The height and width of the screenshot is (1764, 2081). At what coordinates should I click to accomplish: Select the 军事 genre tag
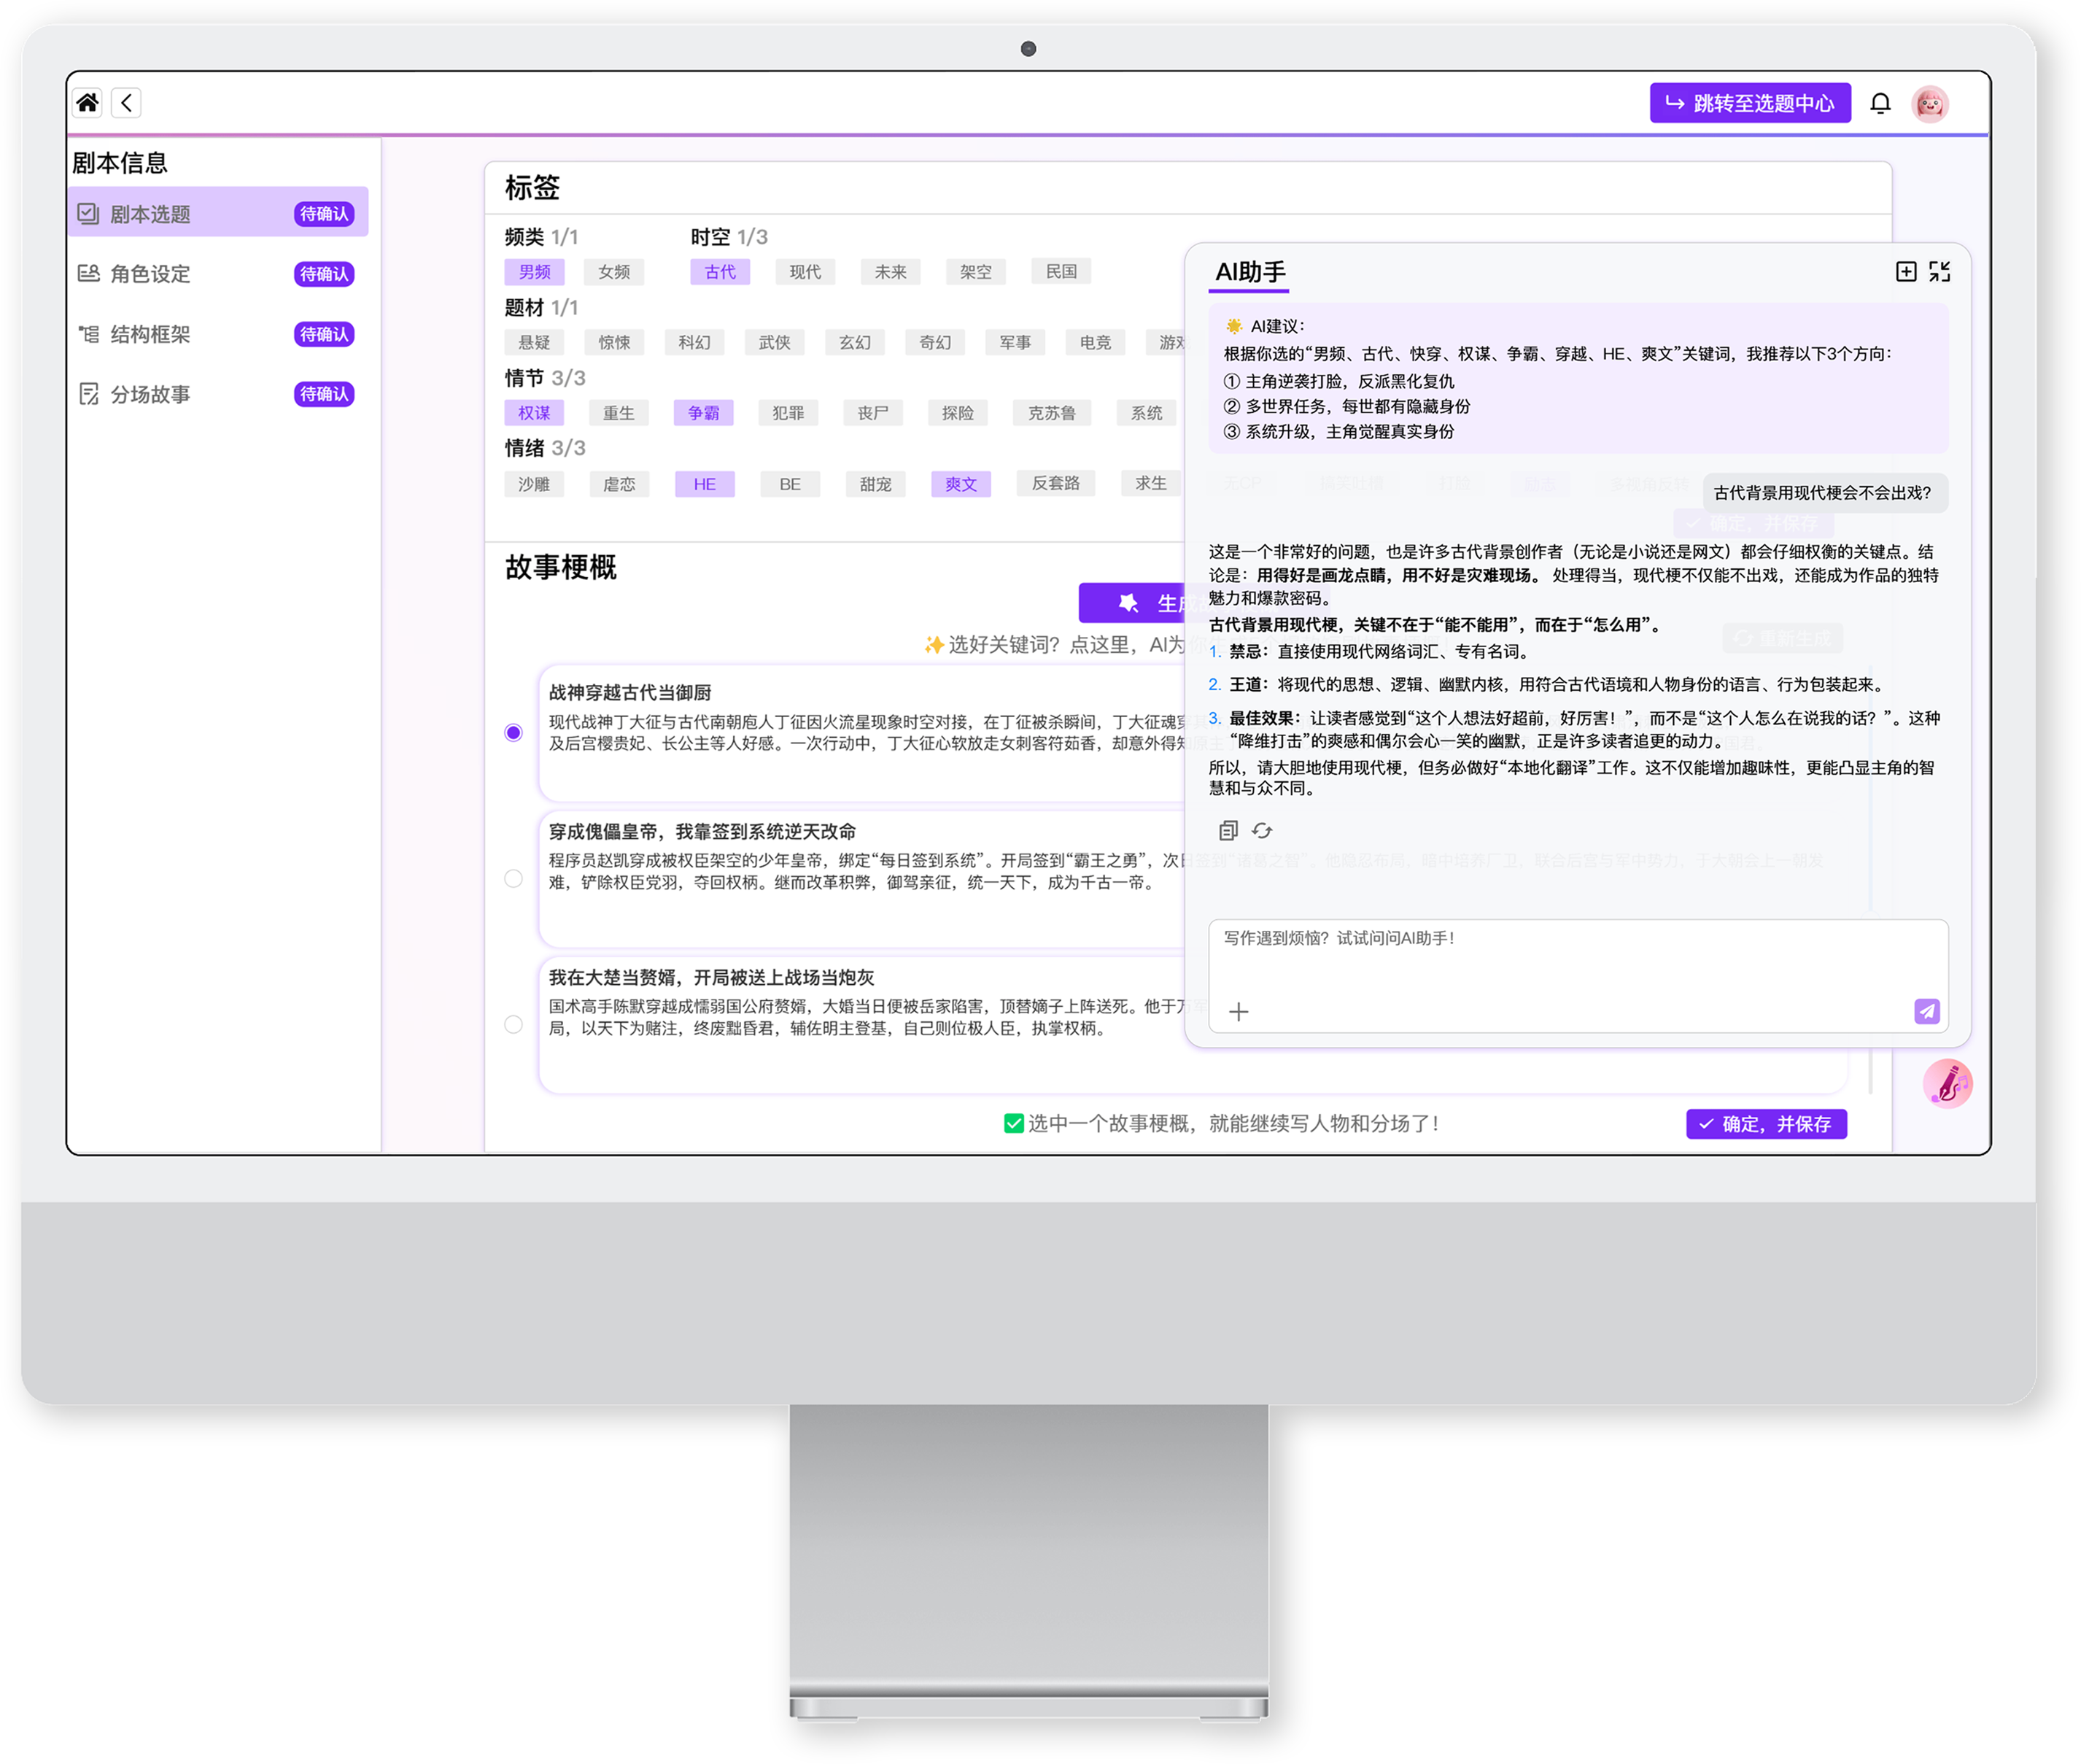coord(1015,342)
